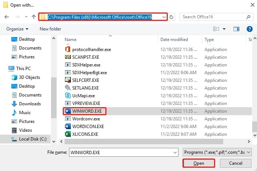Screen dimensions: 257x171
Task: Click the horizontal scrollbar thumb
Action: click(144, 142)
